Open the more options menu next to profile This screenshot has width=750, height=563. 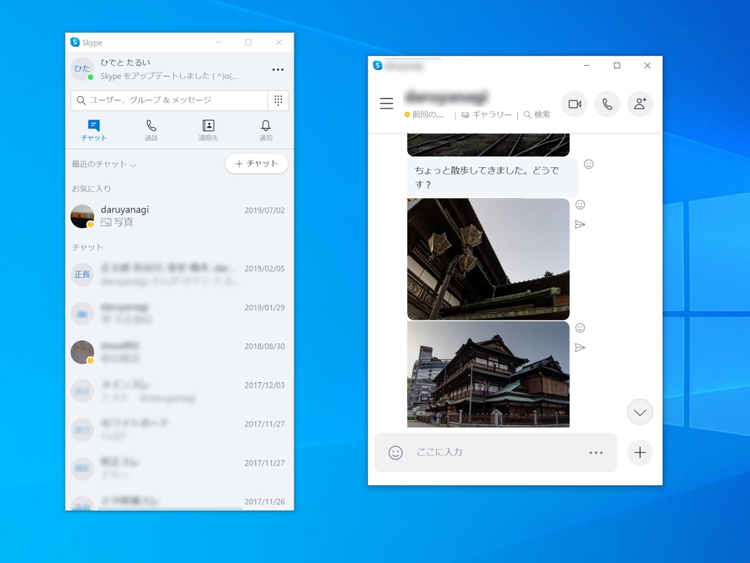point(278,69)
